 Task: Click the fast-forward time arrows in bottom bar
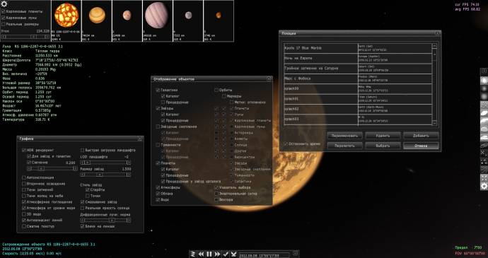[217, 254]
